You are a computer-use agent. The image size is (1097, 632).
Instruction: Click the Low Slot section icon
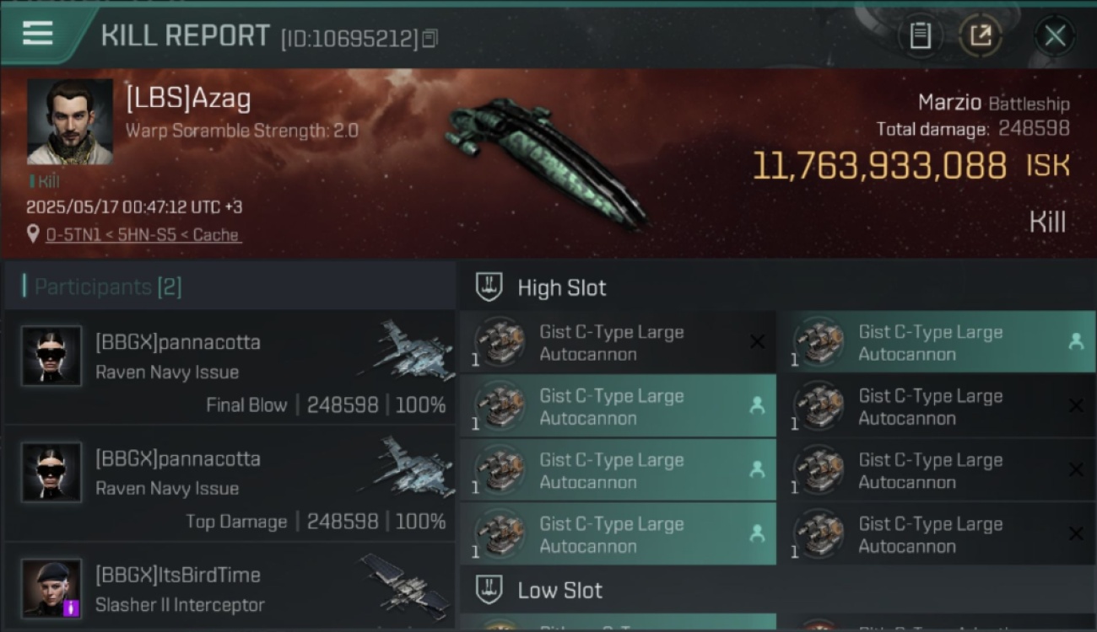489,590
